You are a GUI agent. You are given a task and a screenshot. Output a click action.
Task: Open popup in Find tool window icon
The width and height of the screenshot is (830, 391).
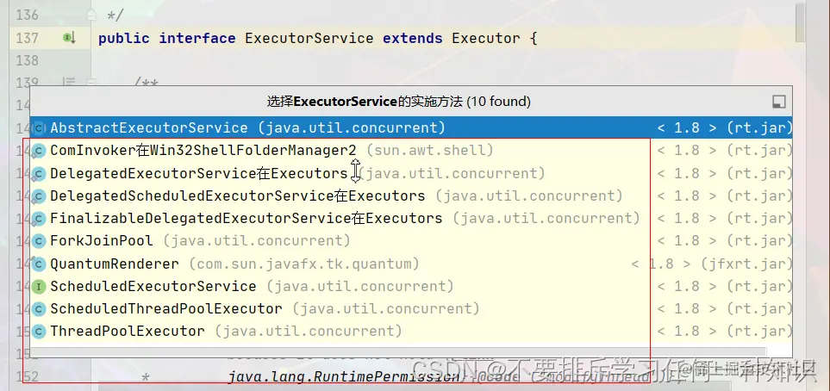778,102
